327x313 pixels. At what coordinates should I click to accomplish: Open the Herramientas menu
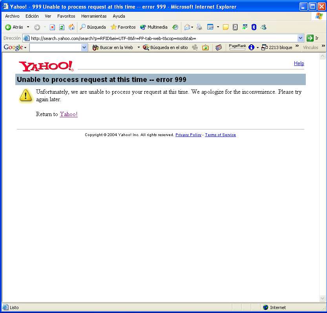94,16
